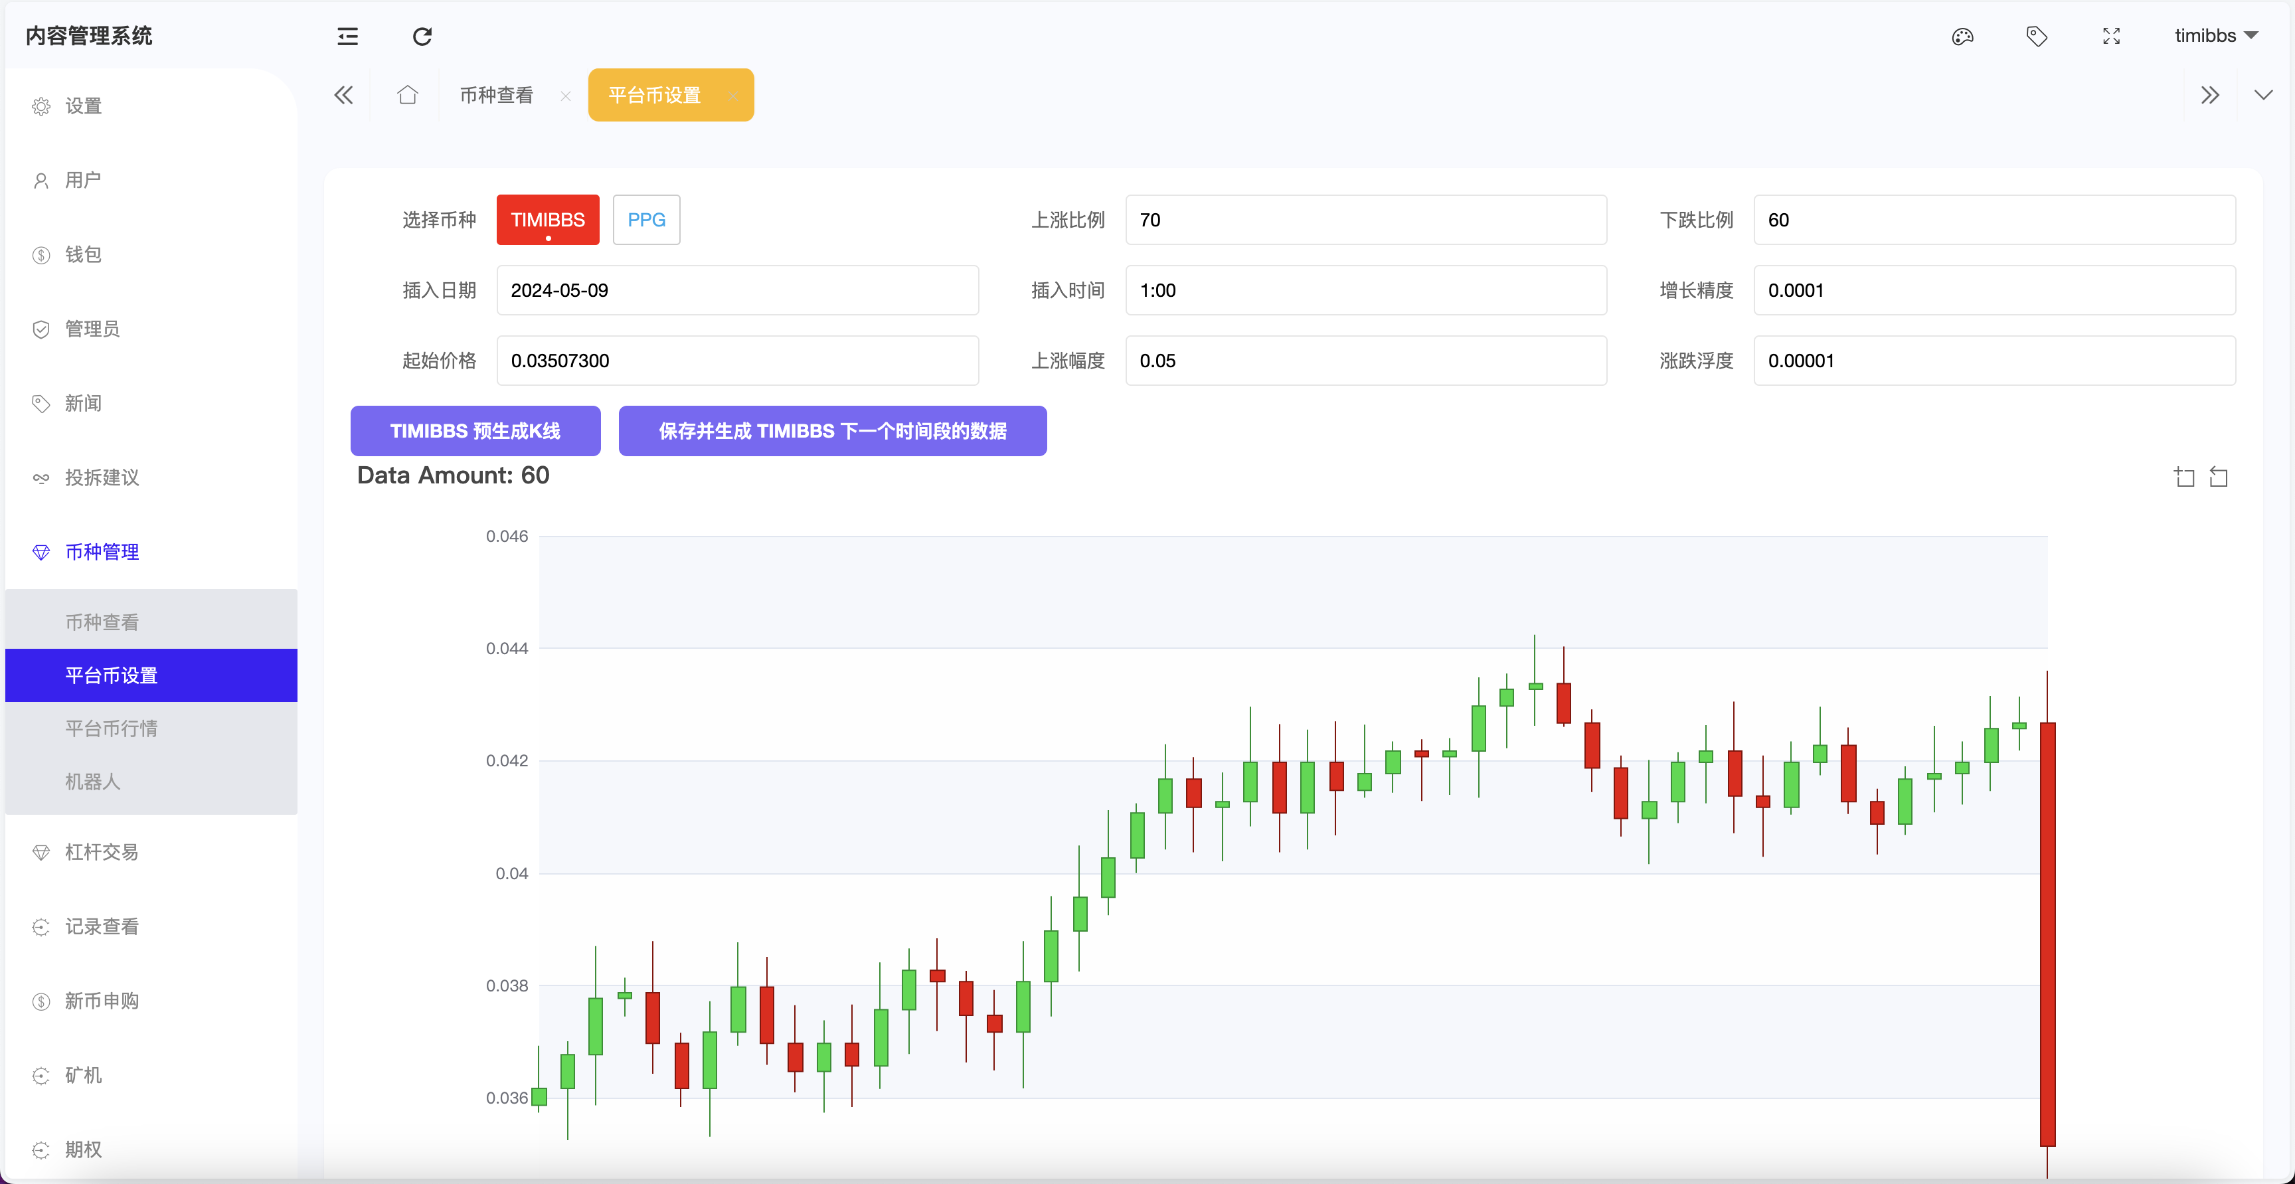The width and height of the screenshot is (2295, 1184).
Task: Select the PPG coin option
Action: pos(647,220)
